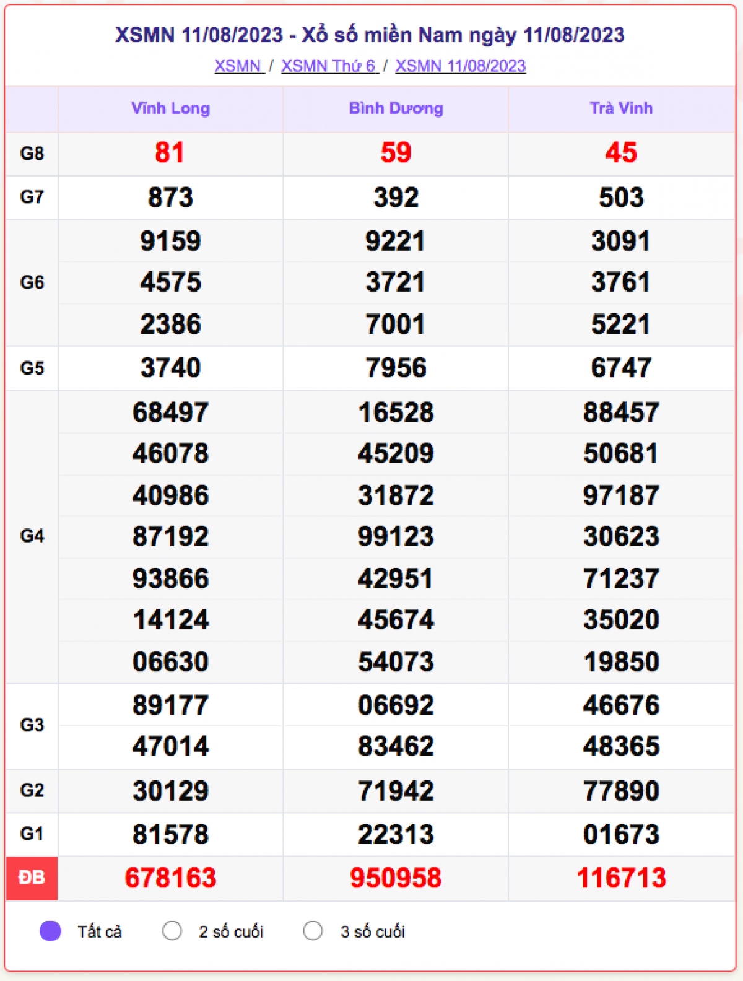Click the G6 row label
The height and width of the screenshot is (981, 743).
pyautogui.click(x=32, y=282)
